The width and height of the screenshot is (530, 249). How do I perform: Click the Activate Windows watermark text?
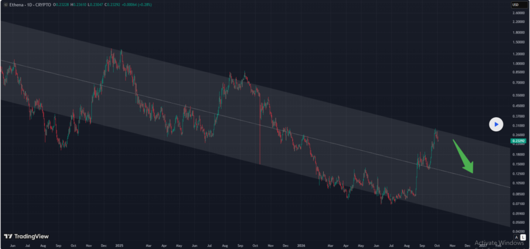pyautogui.click(x=499, y=243)
